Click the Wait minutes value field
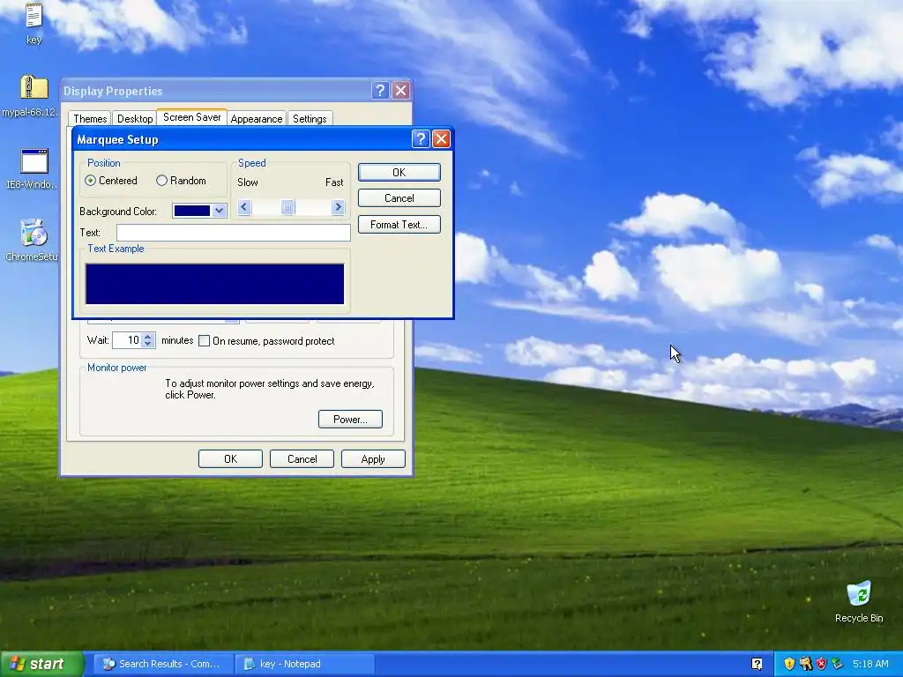Viewport: 903px width, 677px height. tap(127, 340)
